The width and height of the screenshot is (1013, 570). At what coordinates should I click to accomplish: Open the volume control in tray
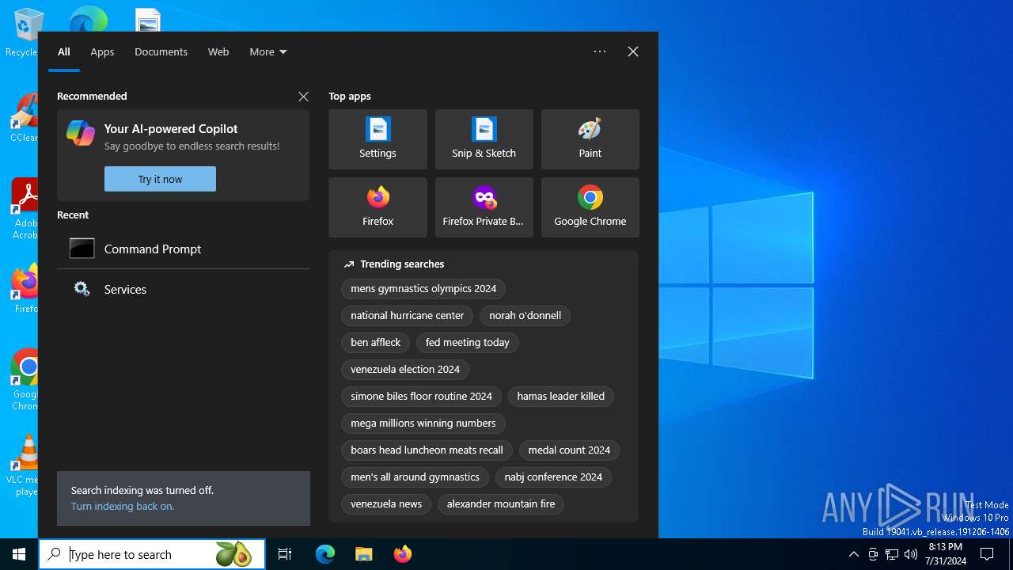click(x=911, y=554)
